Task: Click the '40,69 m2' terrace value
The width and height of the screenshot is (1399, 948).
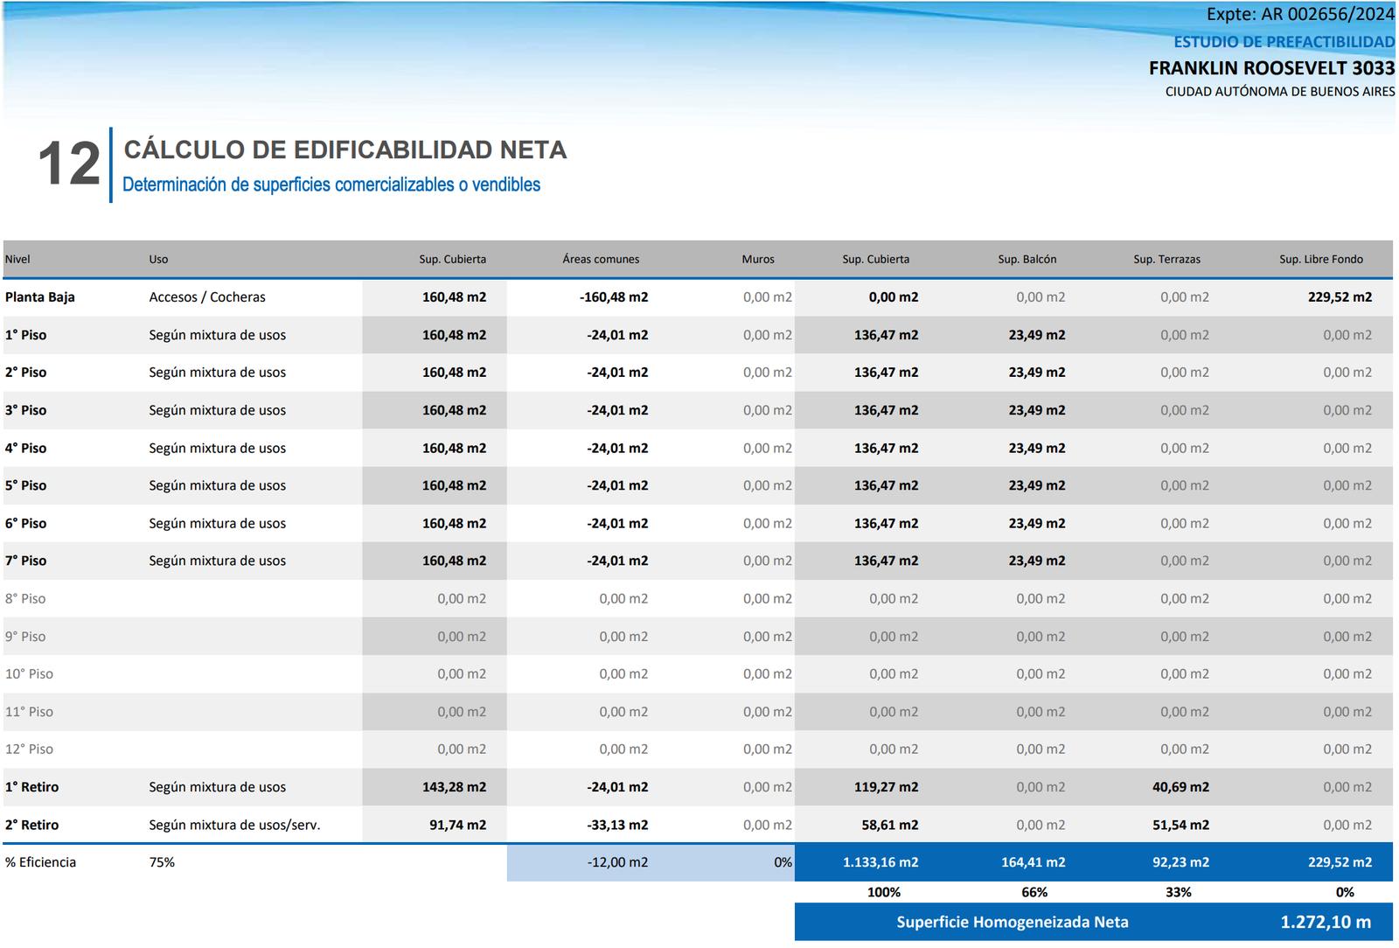Action: point(1180,787)
